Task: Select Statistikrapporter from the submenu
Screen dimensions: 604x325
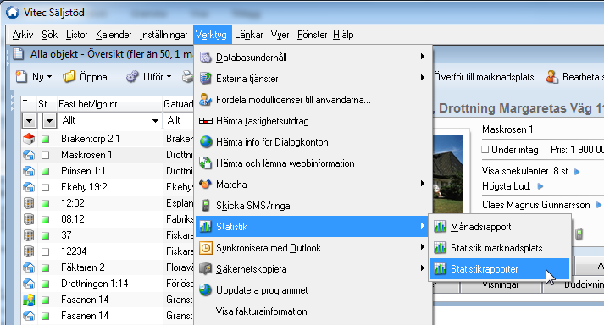Action: (x=500, y=269)
